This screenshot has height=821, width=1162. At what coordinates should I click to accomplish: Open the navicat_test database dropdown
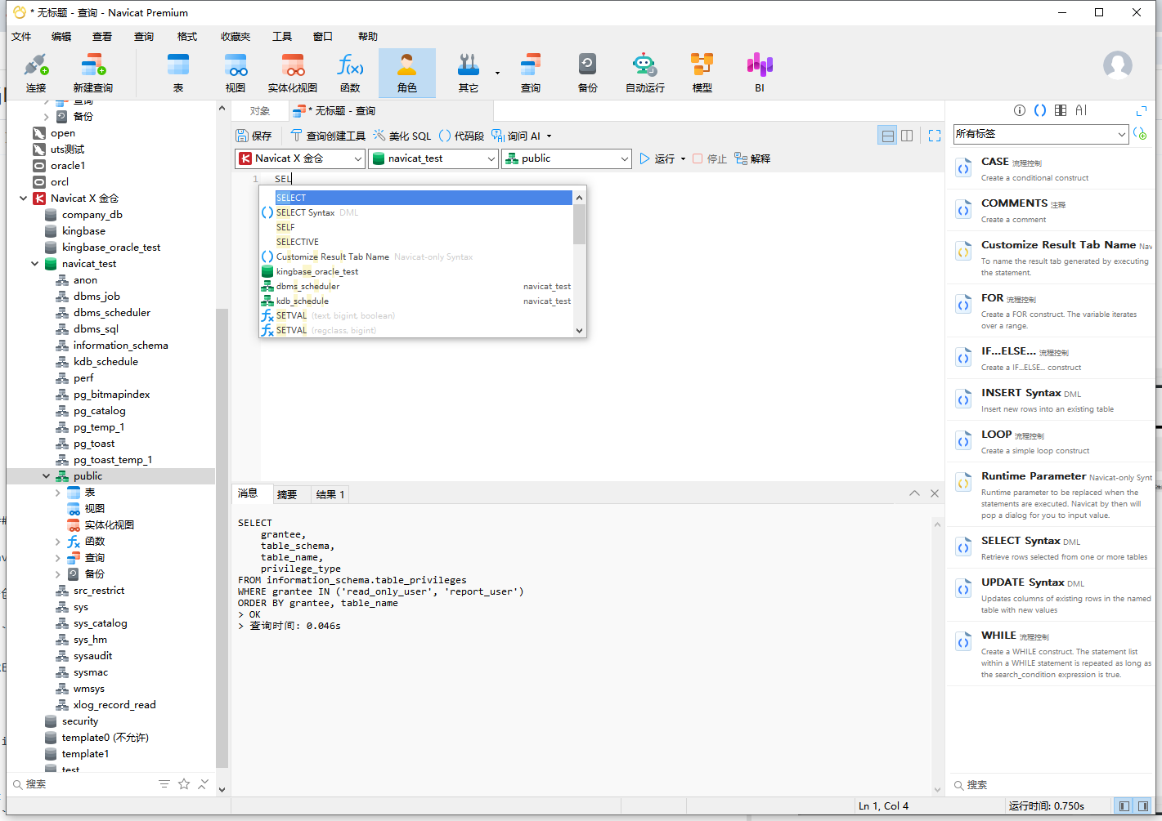click(x=433, y=158)
